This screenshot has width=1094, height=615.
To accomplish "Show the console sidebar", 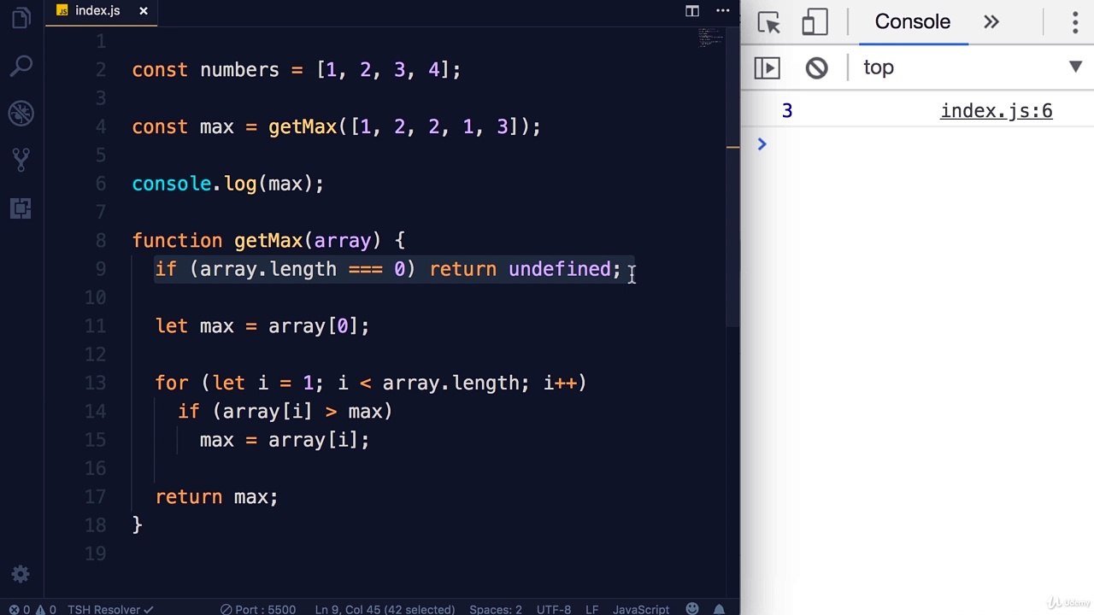I will tap(767, 67).
